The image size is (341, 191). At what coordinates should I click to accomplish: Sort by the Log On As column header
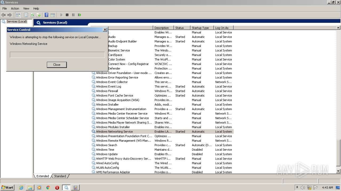(x=224, y=28)
